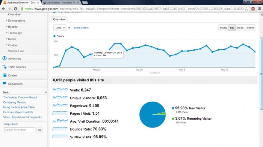
Task: Click the red Opera extension icon
Action: [x=253, y=9]
